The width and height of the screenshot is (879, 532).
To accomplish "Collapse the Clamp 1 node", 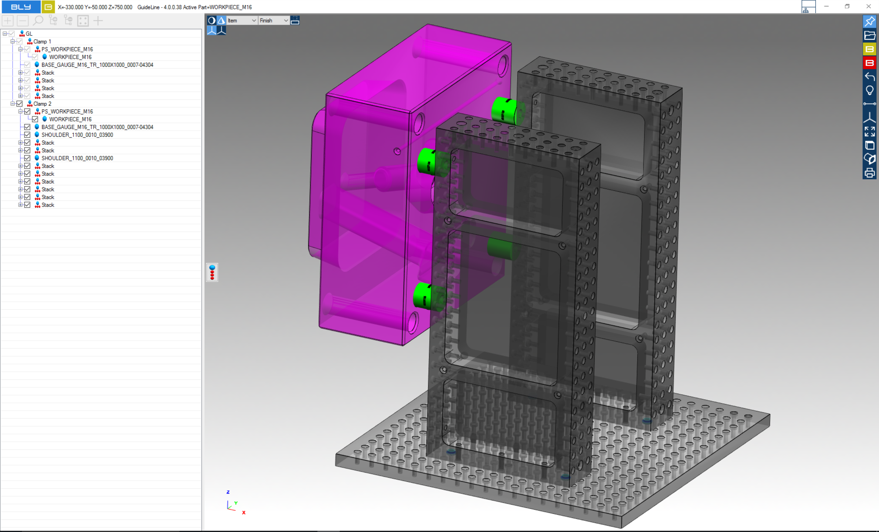I will pyautogui.click(x=13, y=41).
